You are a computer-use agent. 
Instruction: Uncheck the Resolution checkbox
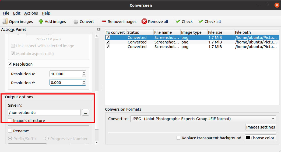click(x=10, y=64)
